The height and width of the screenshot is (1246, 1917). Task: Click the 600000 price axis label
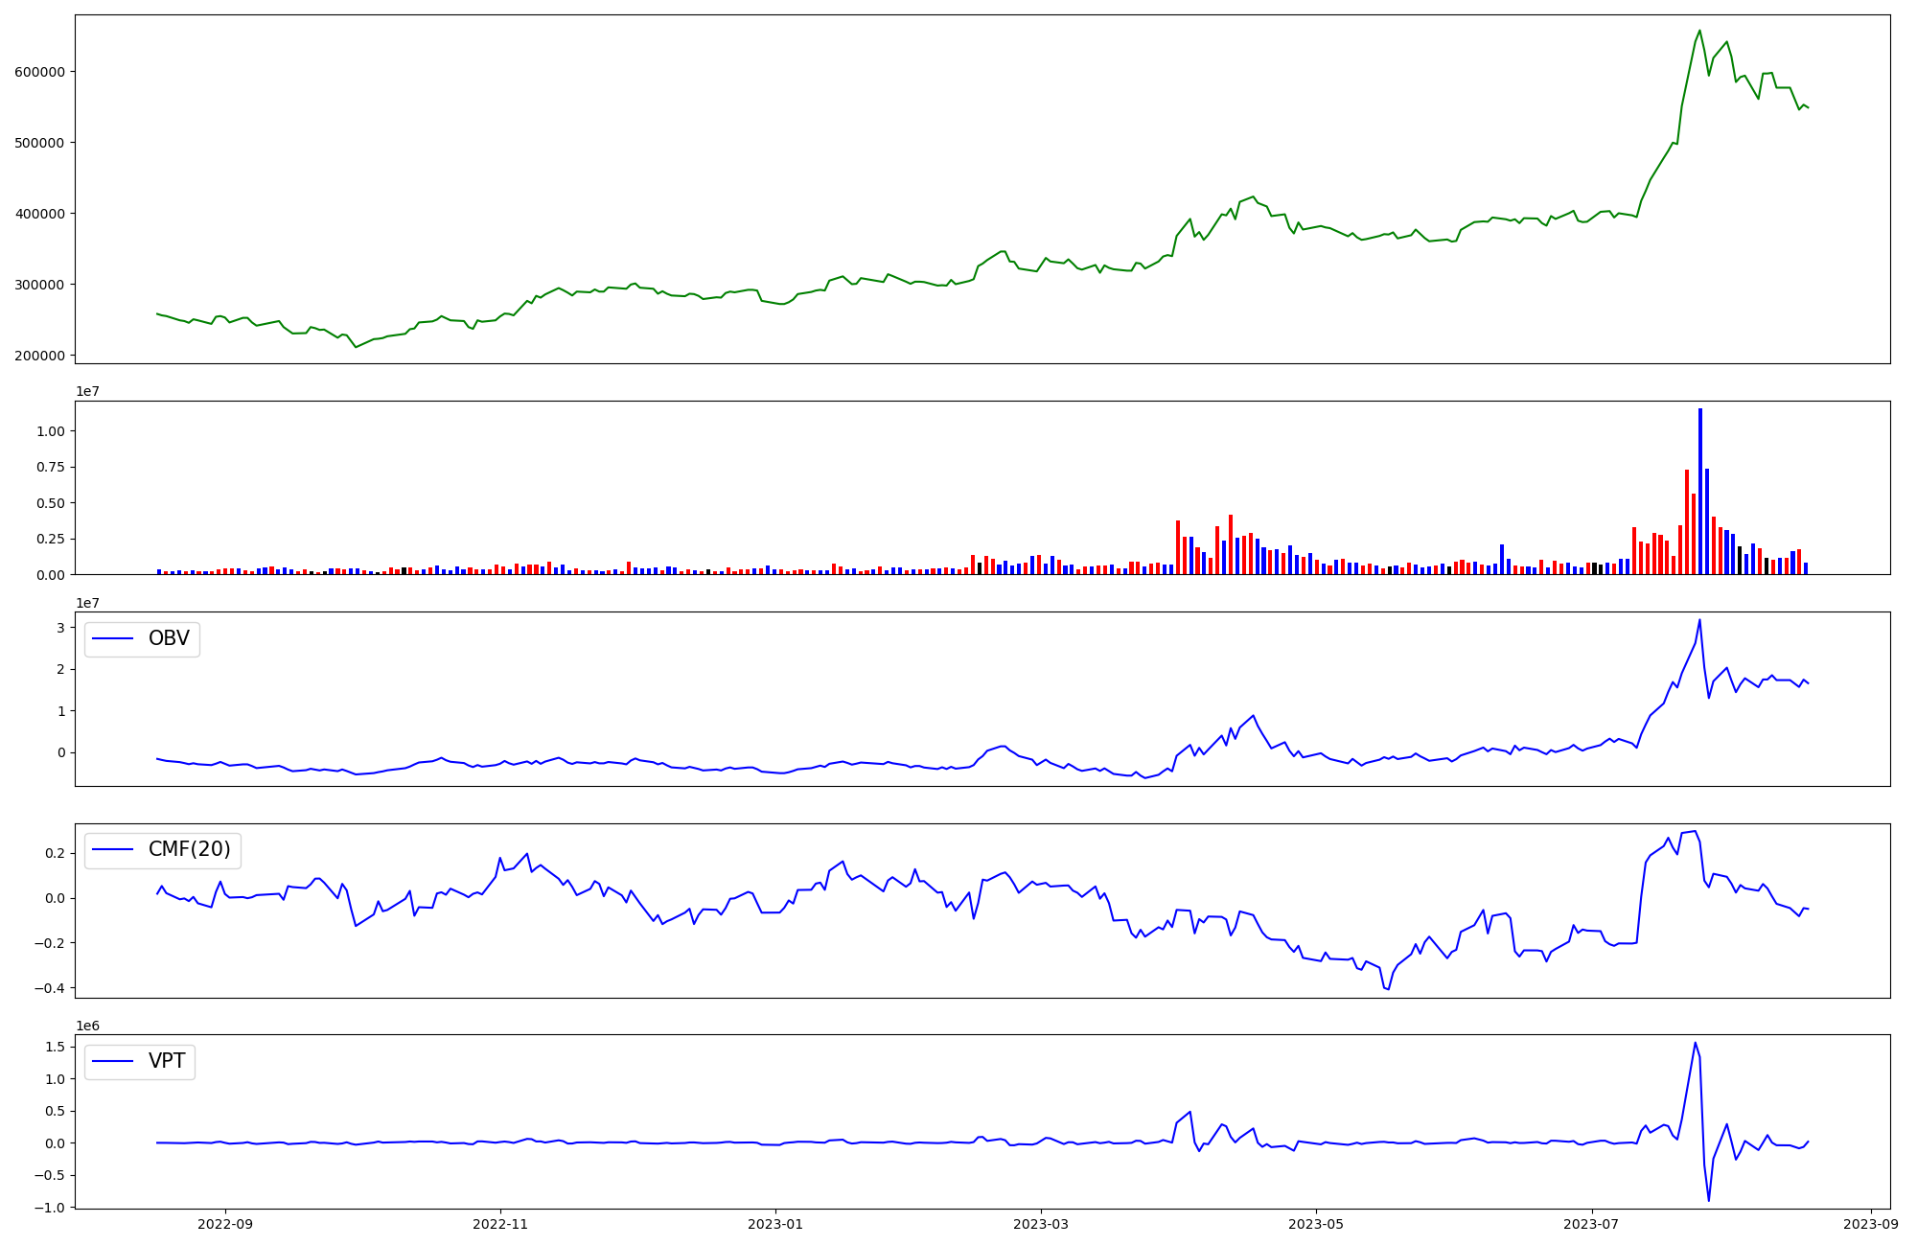coord(39,72)
